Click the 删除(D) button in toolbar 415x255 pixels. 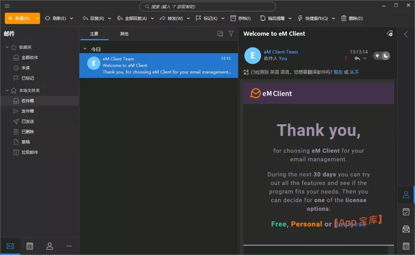pyautogui.click(x=352, y=18)
